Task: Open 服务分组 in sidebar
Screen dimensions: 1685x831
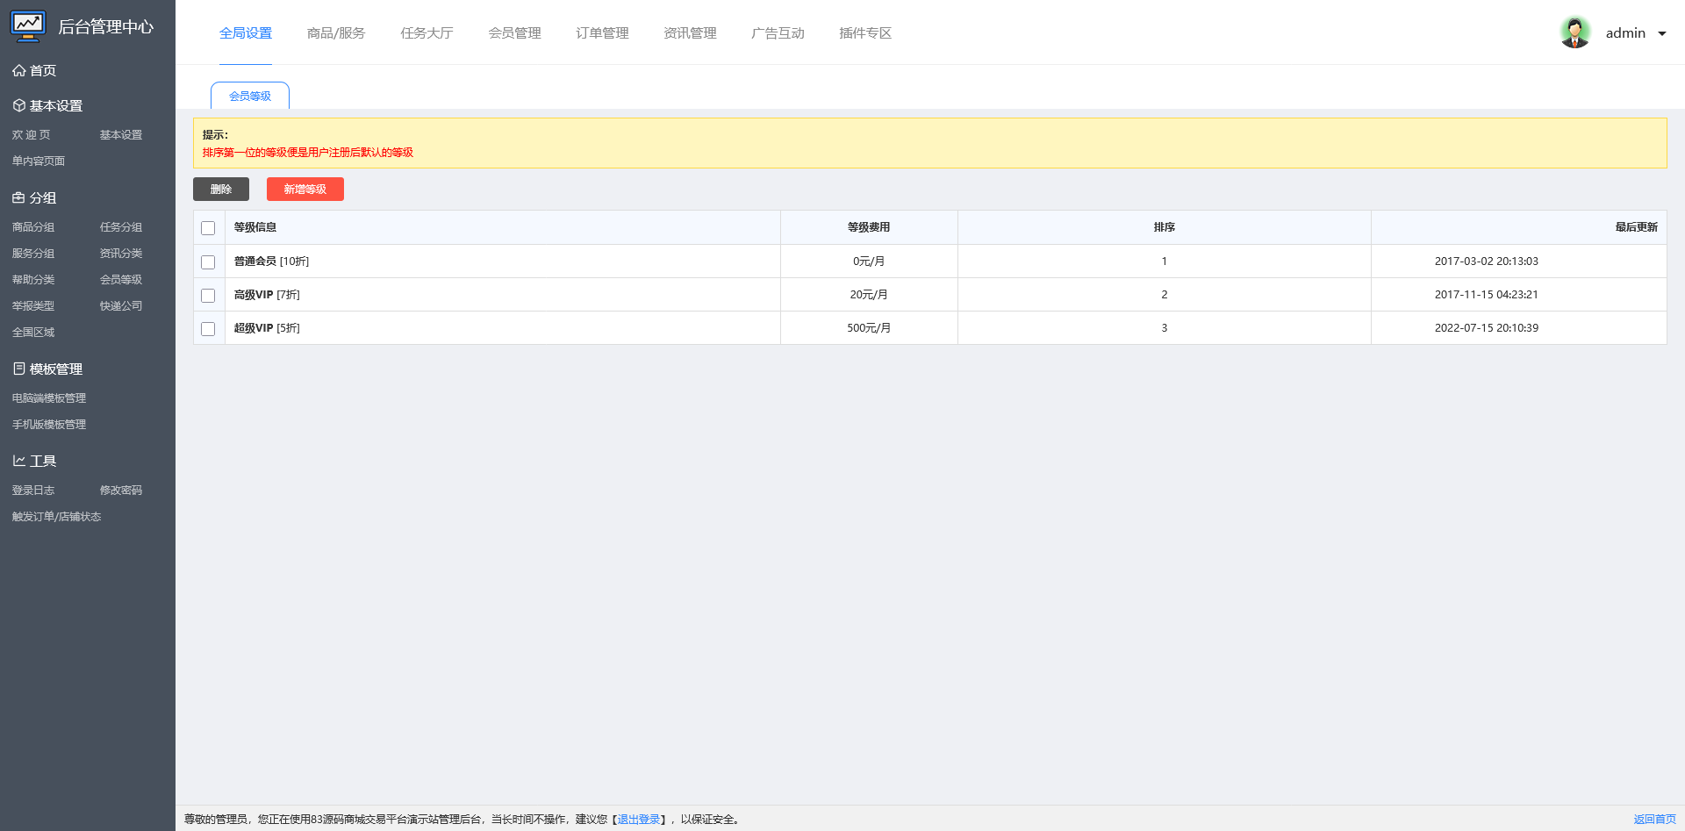Action: pyautogui.click(x=33, y=254)
